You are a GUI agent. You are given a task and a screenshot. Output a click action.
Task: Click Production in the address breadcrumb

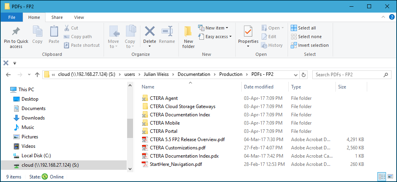pyautogui.click(x=231, y=74)
